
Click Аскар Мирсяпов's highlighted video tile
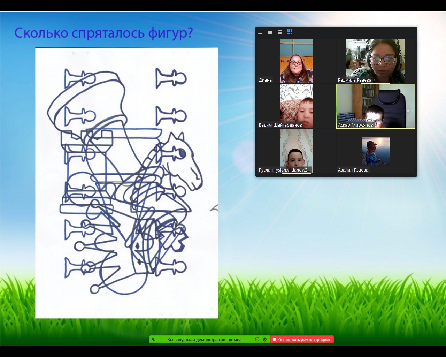click(x=375, y=106)
